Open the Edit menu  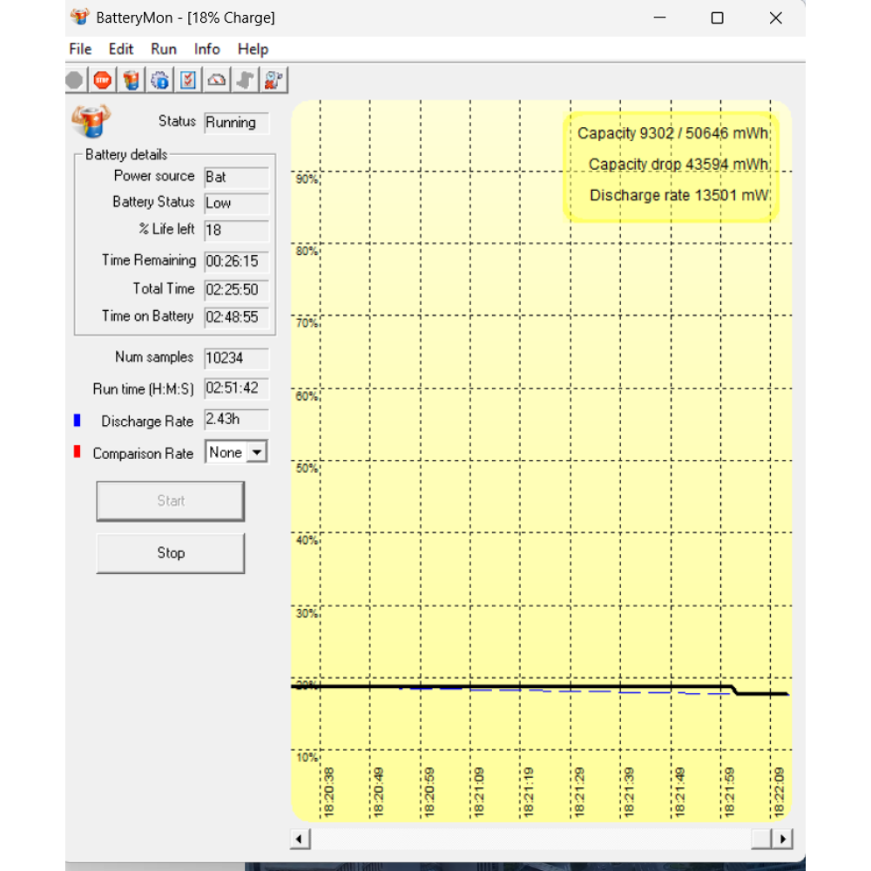coord(121,49)
